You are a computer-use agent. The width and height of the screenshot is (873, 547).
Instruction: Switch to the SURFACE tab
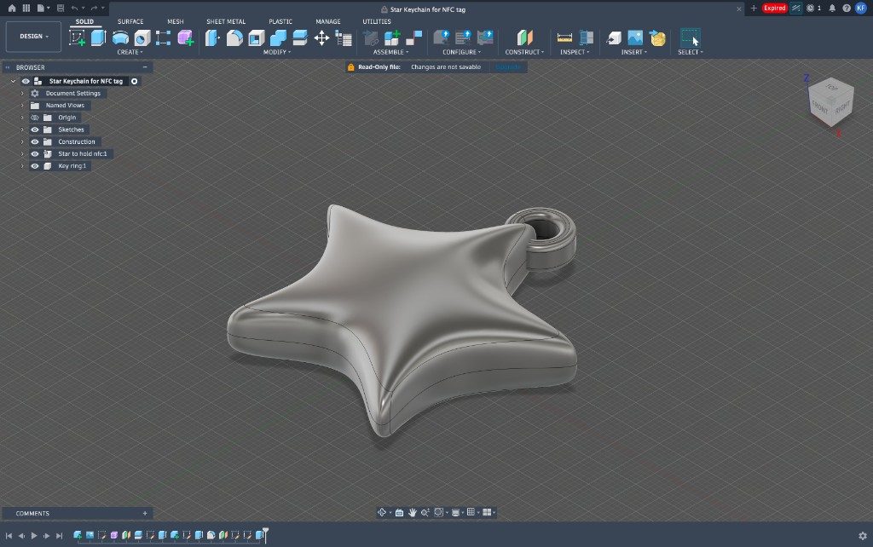(x=130, y=21)
